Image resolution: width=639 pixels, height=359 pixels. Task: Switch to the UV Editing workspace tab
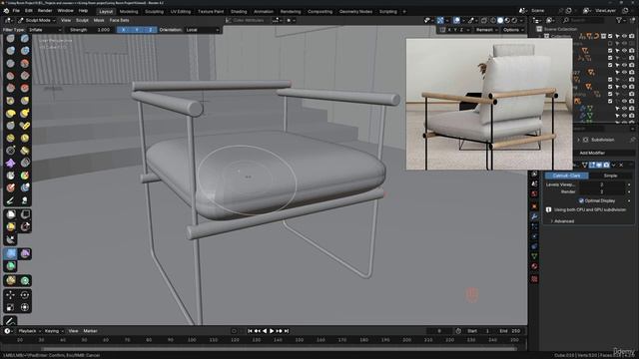coord(181,11)
